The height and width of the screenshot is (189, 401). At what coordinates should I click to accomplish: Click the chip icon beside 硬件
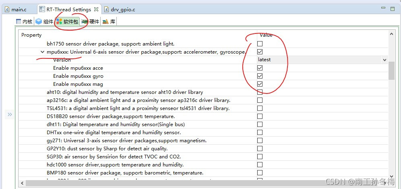pyautogui.click(x=85, y=22)
